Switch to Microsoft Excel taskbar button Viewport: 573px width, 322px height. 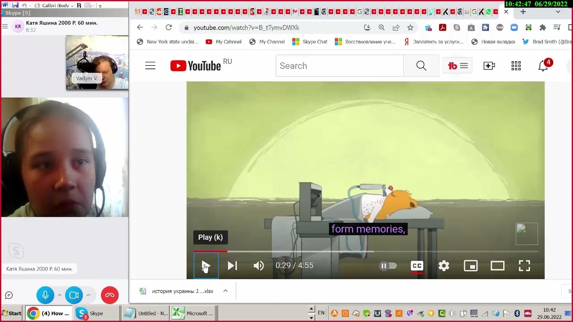point(194,314)
